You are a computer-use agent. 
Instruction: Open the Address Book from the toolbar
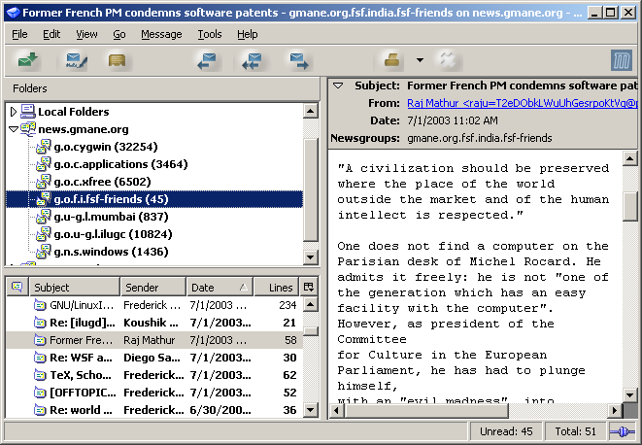[x=118, y=61]
